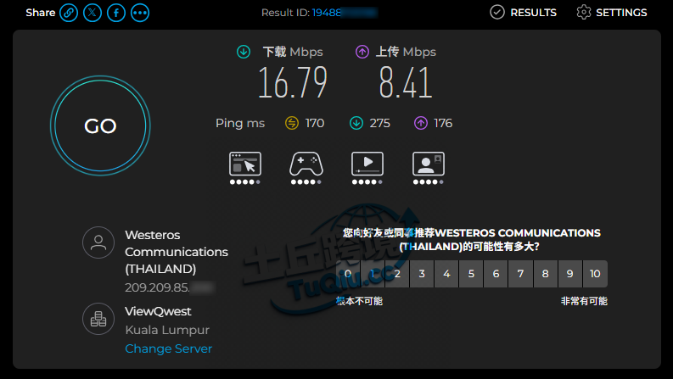Click the idle ping value 170

315,123
